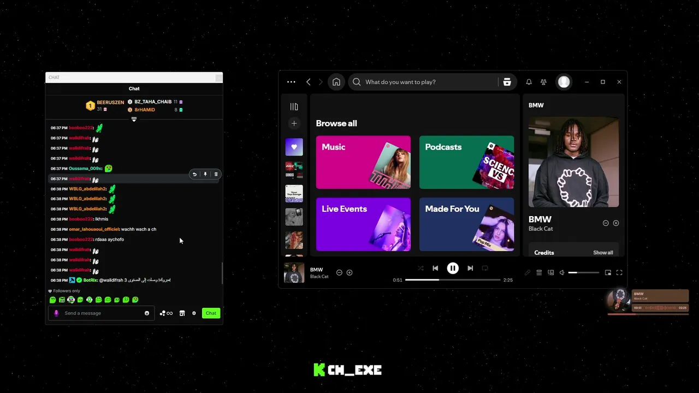This screenshot has width=699, height=393.
Task: Toggle repeat in player controls
Action: click(485, 268)
